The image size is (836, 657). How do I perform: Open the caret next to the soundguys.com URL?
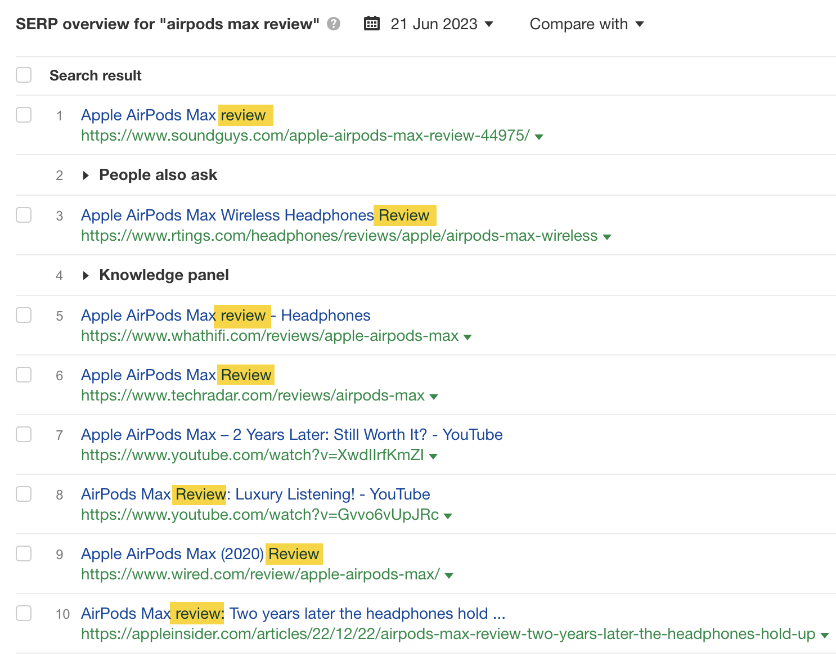pyautogui.click(x=539, y=136)
